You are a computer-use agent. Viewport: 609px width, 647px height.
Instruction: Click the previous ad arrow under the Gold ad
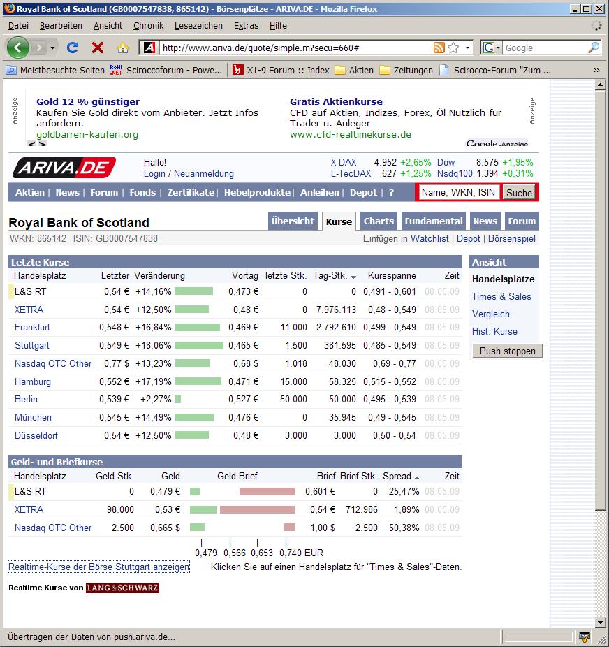tap(31, 144)
